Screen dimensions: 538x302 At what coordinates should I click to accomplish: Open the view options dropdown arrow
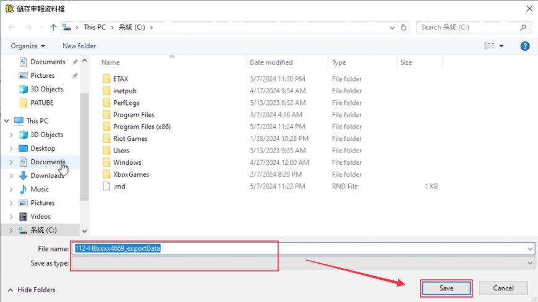(x=502, y=46)
